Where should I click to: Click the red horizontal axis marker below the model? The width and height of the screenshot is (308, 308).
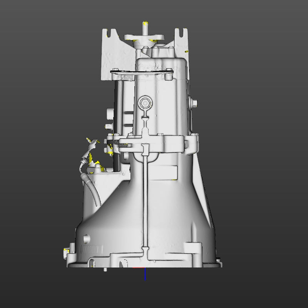(x=139, y=267)
